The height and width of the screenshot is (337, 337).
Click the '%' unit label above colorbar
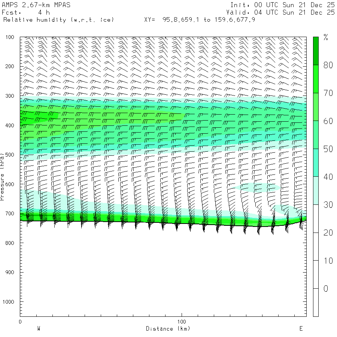pyautogui.click(x=326, y=37)
